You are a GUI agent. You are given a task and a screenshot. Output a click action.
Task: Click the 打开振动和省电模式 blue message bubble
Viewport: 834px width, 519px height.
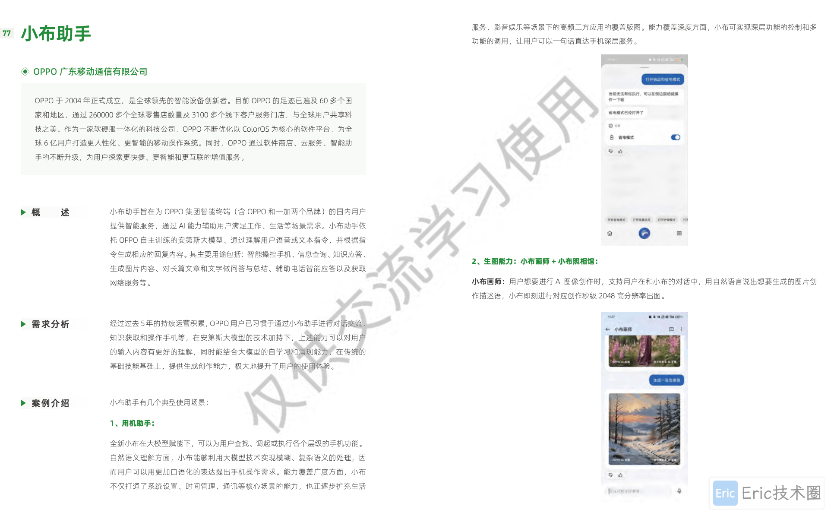tap(663, 79)
